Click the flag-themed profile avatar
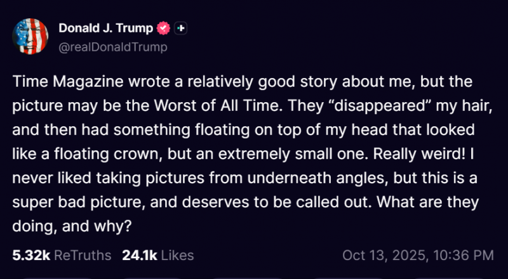 (29, 36)
